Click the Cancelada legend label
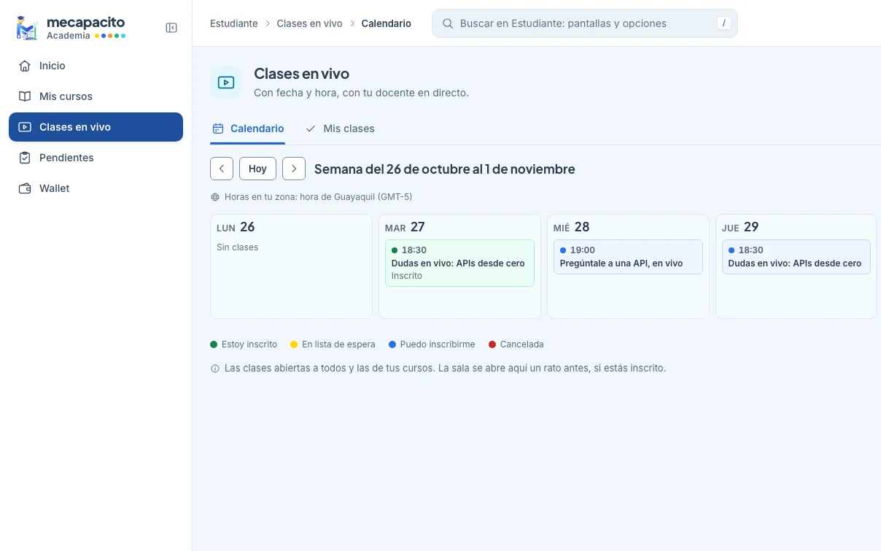Image resolution: width=881 pixels, height=551 pixels. 522,344
